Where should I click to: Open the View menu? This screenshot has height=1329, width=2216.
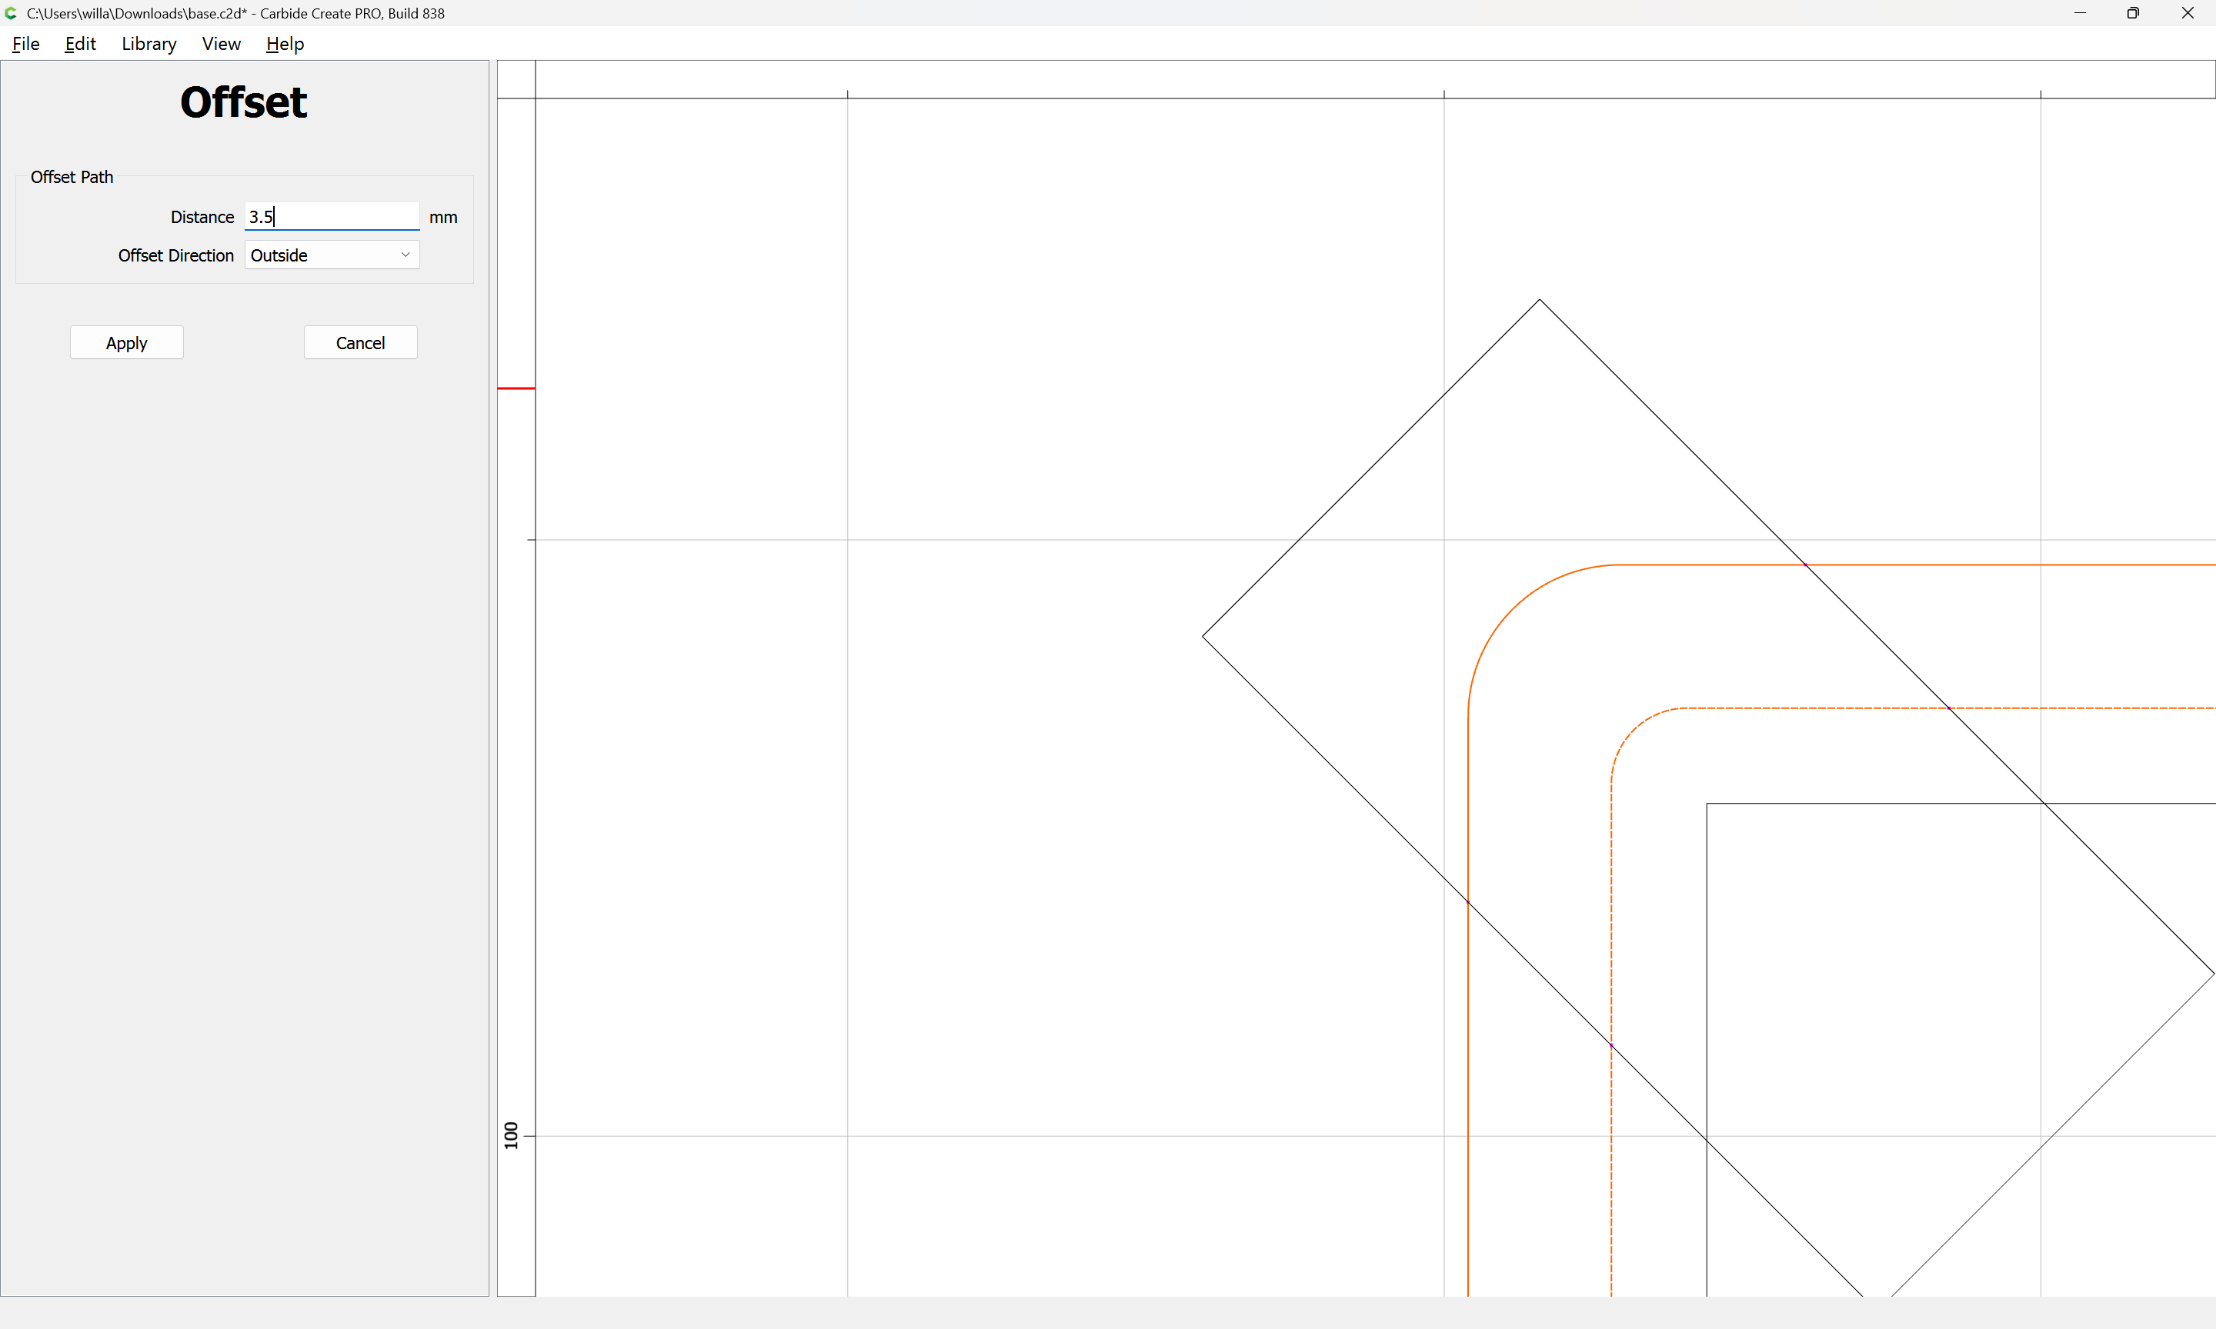point(222,44)
